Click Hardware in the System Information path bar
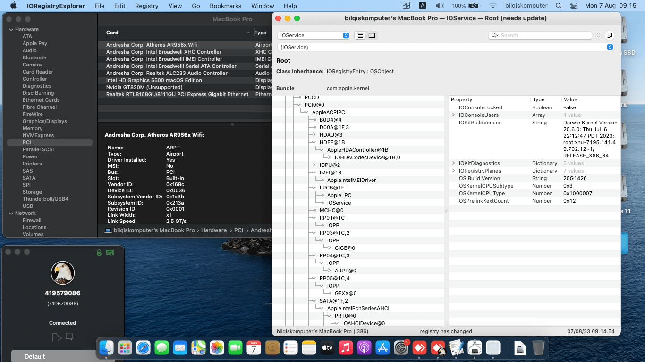645x362 pixels. 214,230
